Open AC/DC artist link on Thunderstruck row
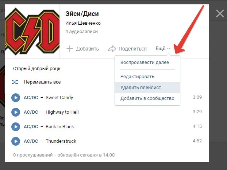 (31, 141)
